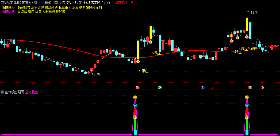Click the 13.76 low price label

click(96, 74)
